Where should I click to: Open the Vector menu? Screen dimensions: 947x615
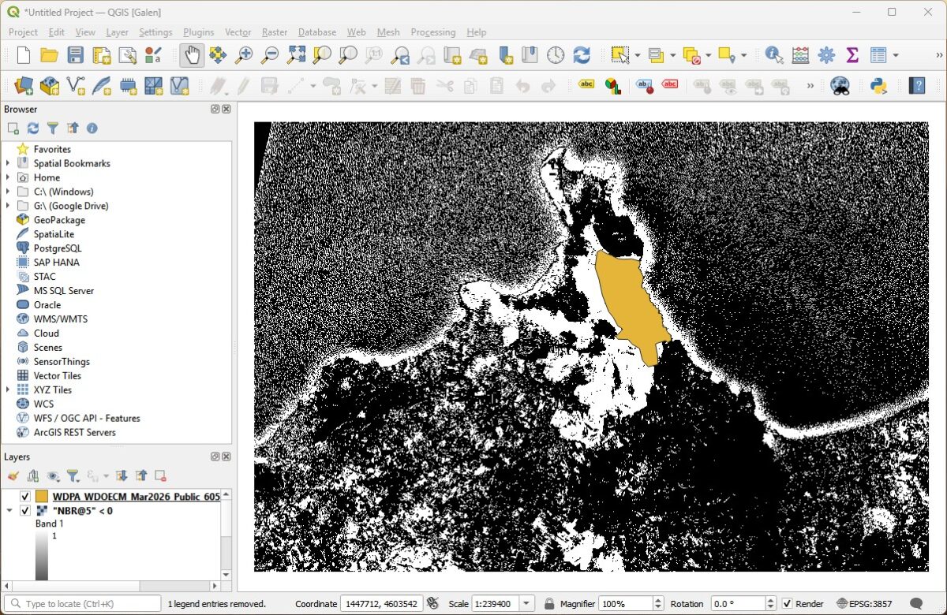tap(238, 32)
